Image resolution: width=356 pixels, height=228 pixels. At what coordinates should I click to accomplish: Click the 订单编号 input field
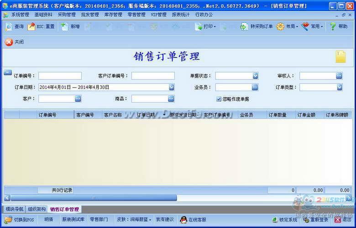[60, 76]
